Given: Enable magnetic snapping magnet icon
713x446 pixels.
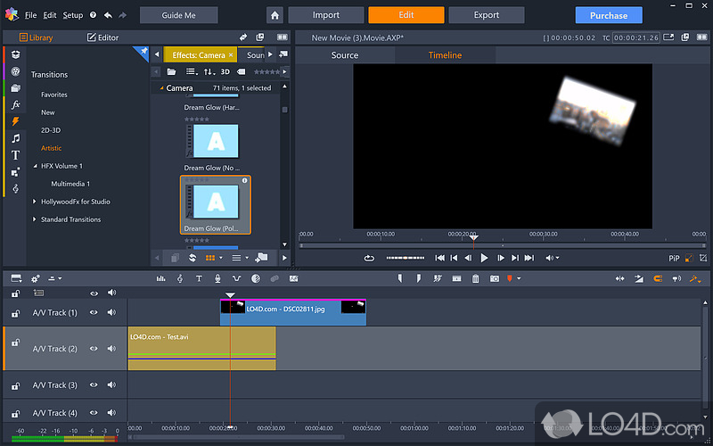Looking at the screenshot, I should 658,279.
